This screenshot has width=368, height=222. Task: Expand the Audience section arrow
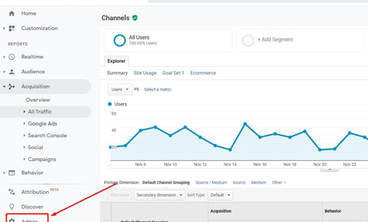click(4, 72)
